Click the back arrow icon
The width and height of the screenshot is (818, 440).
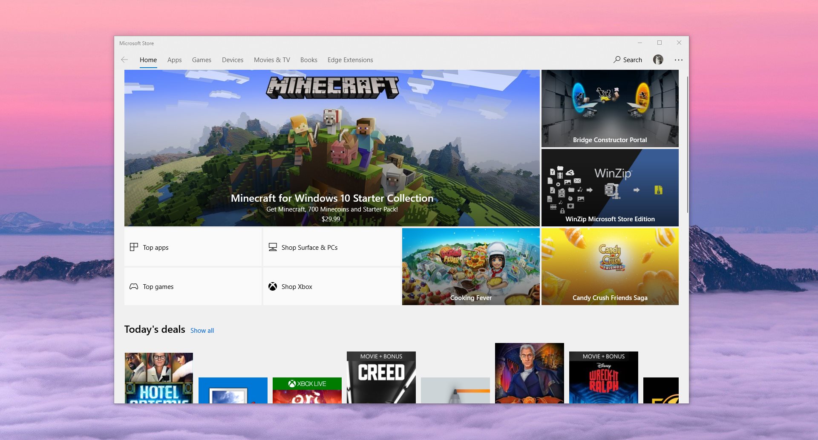[x=124, y=60]
